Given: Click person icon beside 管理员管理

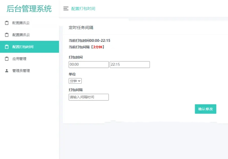Looking at the screenshot, I should click(x=7, y=71).
